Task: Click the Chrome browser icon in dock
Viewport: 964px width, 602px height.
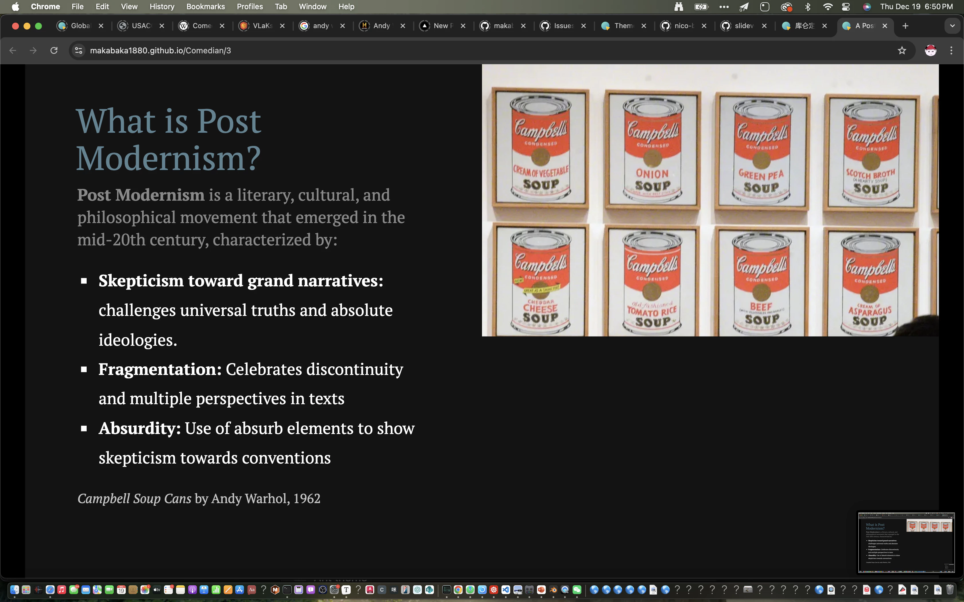Action: pos(458,590)
